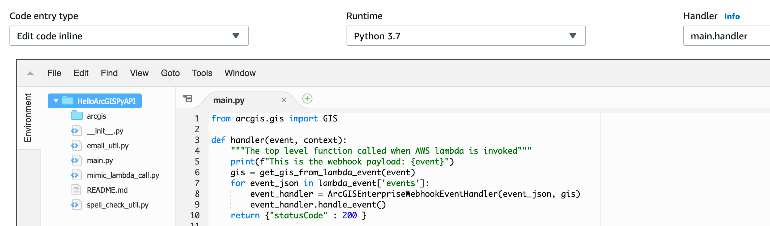Collapse the menu bar with the up arrow
770x226 pixels.
pyautogui.click(x=30, y=73)
